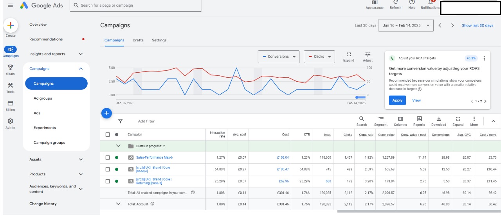Image resolution: width=501 pixels, height=216 pixels.
Task: Open the Help icon in header
Action: pos(412,2)
